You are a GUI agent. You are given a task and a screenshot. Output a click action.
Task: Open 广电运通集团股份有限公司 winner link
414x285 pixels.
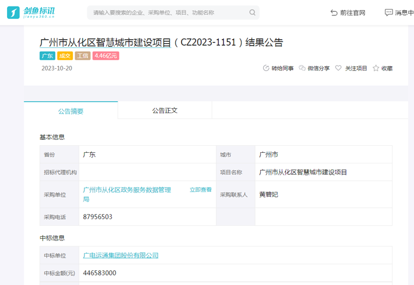[x=121, y=255]
